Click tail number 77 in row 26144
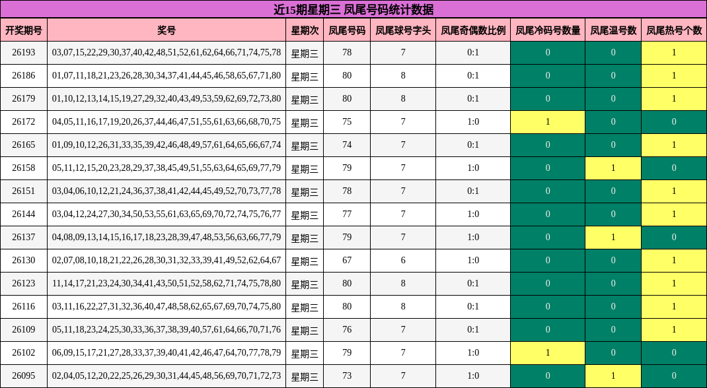The width and height of the screenshot is (707, 388). click(347, 214)
